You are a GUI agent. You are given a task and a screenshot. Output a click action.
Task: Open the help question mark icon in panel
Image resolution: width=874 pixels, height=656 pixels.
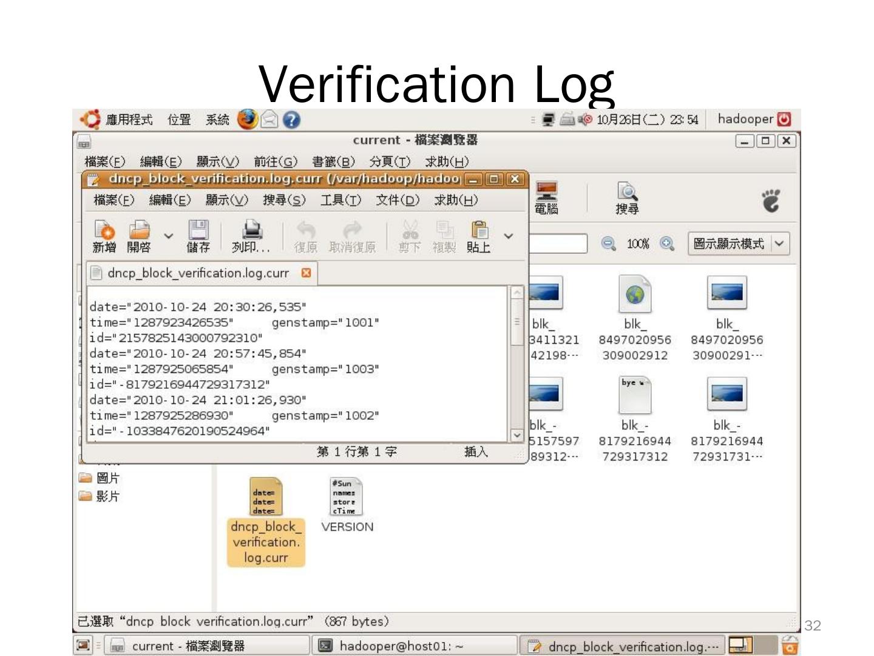(292, 120)
